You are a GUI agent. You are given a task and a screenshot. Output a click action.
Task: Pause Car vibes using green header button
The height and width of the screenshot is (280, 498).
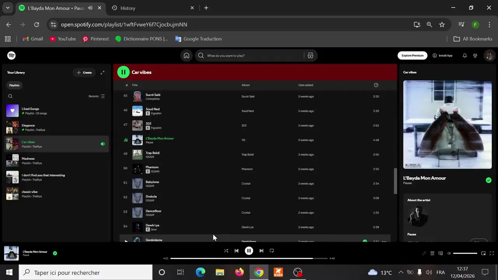pyautogui.click(x=123, y=72)
